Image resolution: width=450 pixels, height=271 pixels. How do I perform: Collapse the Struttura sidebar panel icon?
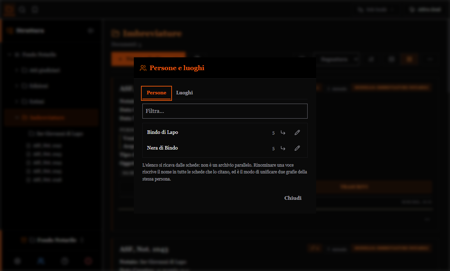point(91,31)
